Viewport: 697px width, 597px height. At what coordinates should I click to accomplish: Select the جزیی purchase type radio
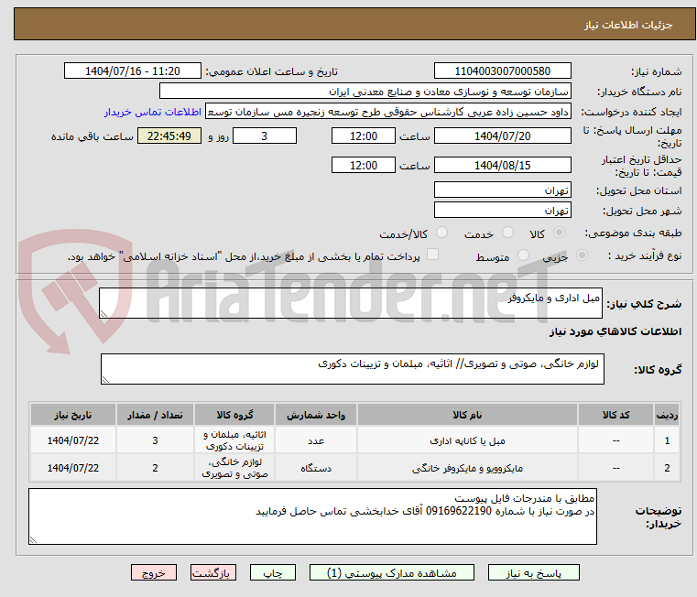pos(582,255)
